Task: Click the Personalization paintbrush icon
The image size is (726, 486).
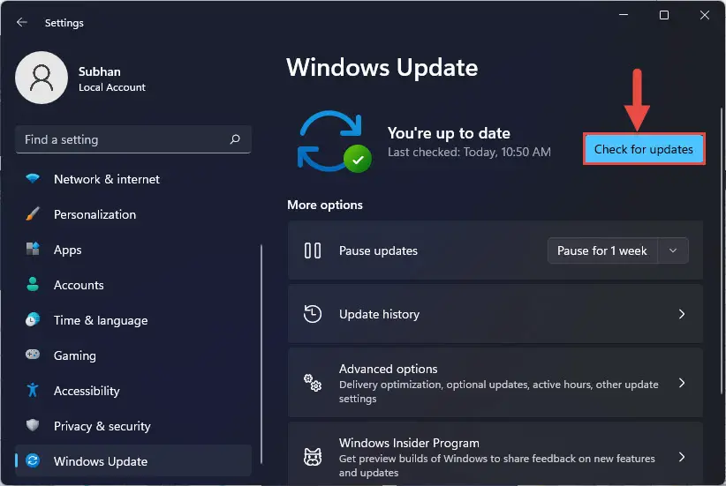Action: [33, 214]
